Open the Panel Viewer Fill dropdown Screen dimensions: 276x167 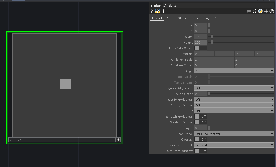click(x=234, y=145)
